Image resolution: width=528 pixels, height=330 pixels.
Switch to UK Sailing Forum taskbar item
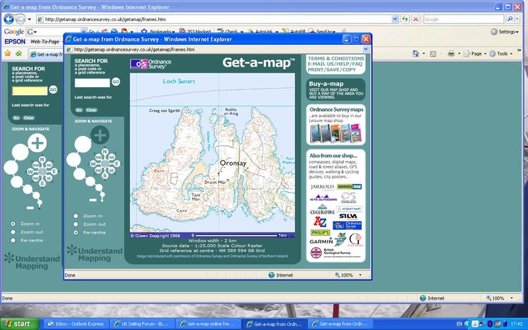coord(143,324)
